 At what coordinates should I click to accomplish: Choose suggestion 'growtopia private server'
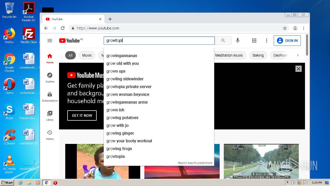[x=159, y=87]
